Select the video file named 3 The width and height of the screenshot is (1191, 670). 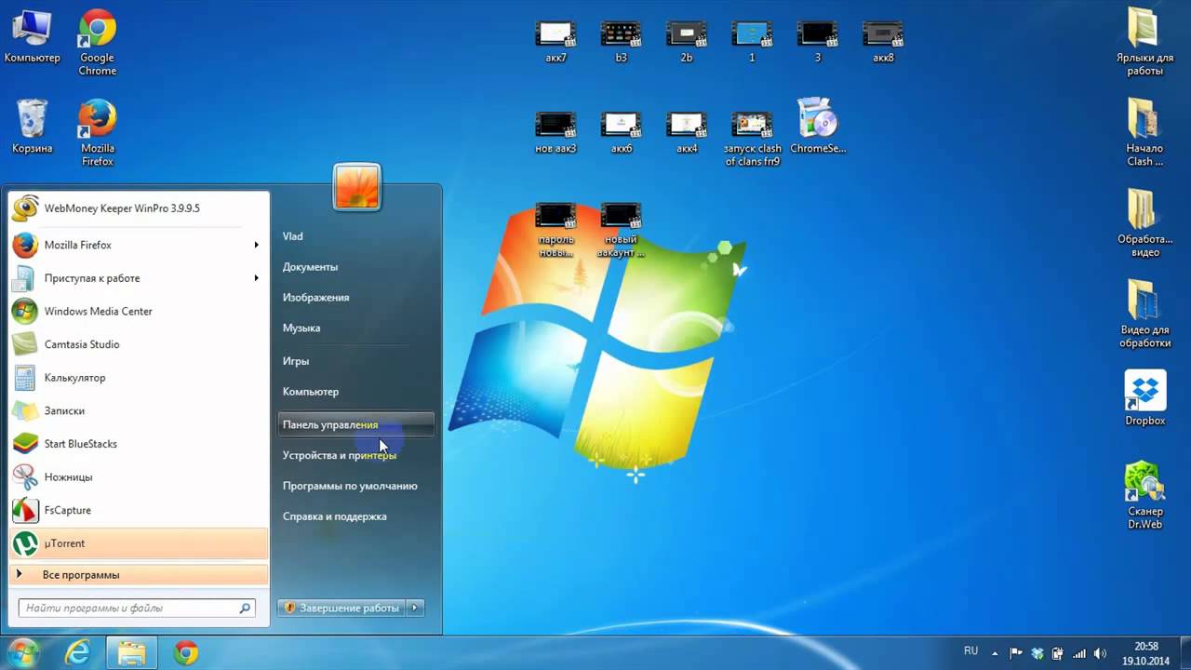(818, 42)
